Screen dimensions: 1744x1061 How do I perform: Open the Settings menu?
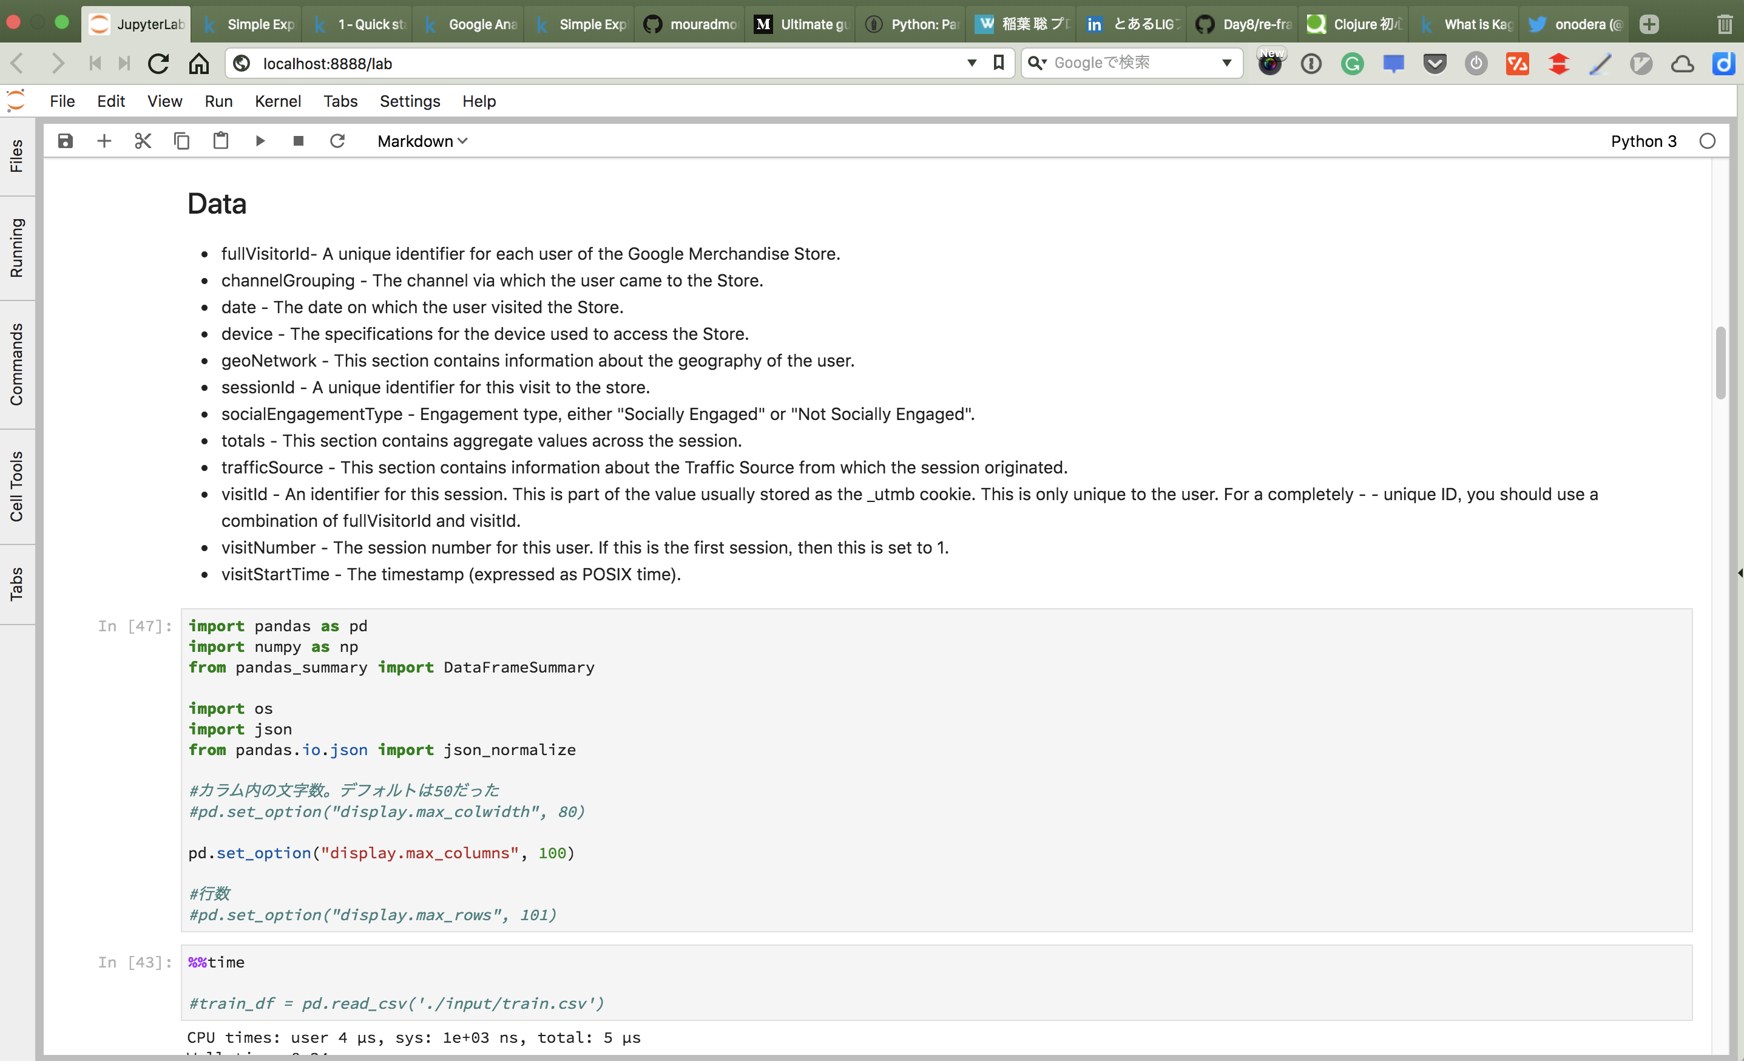pos(409,101)
